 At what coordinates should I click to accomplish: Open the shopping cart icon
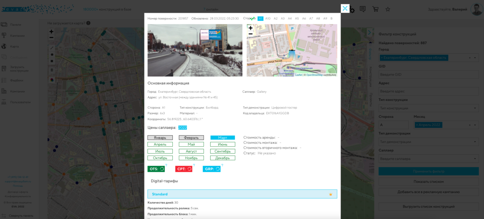pos(375,9)
